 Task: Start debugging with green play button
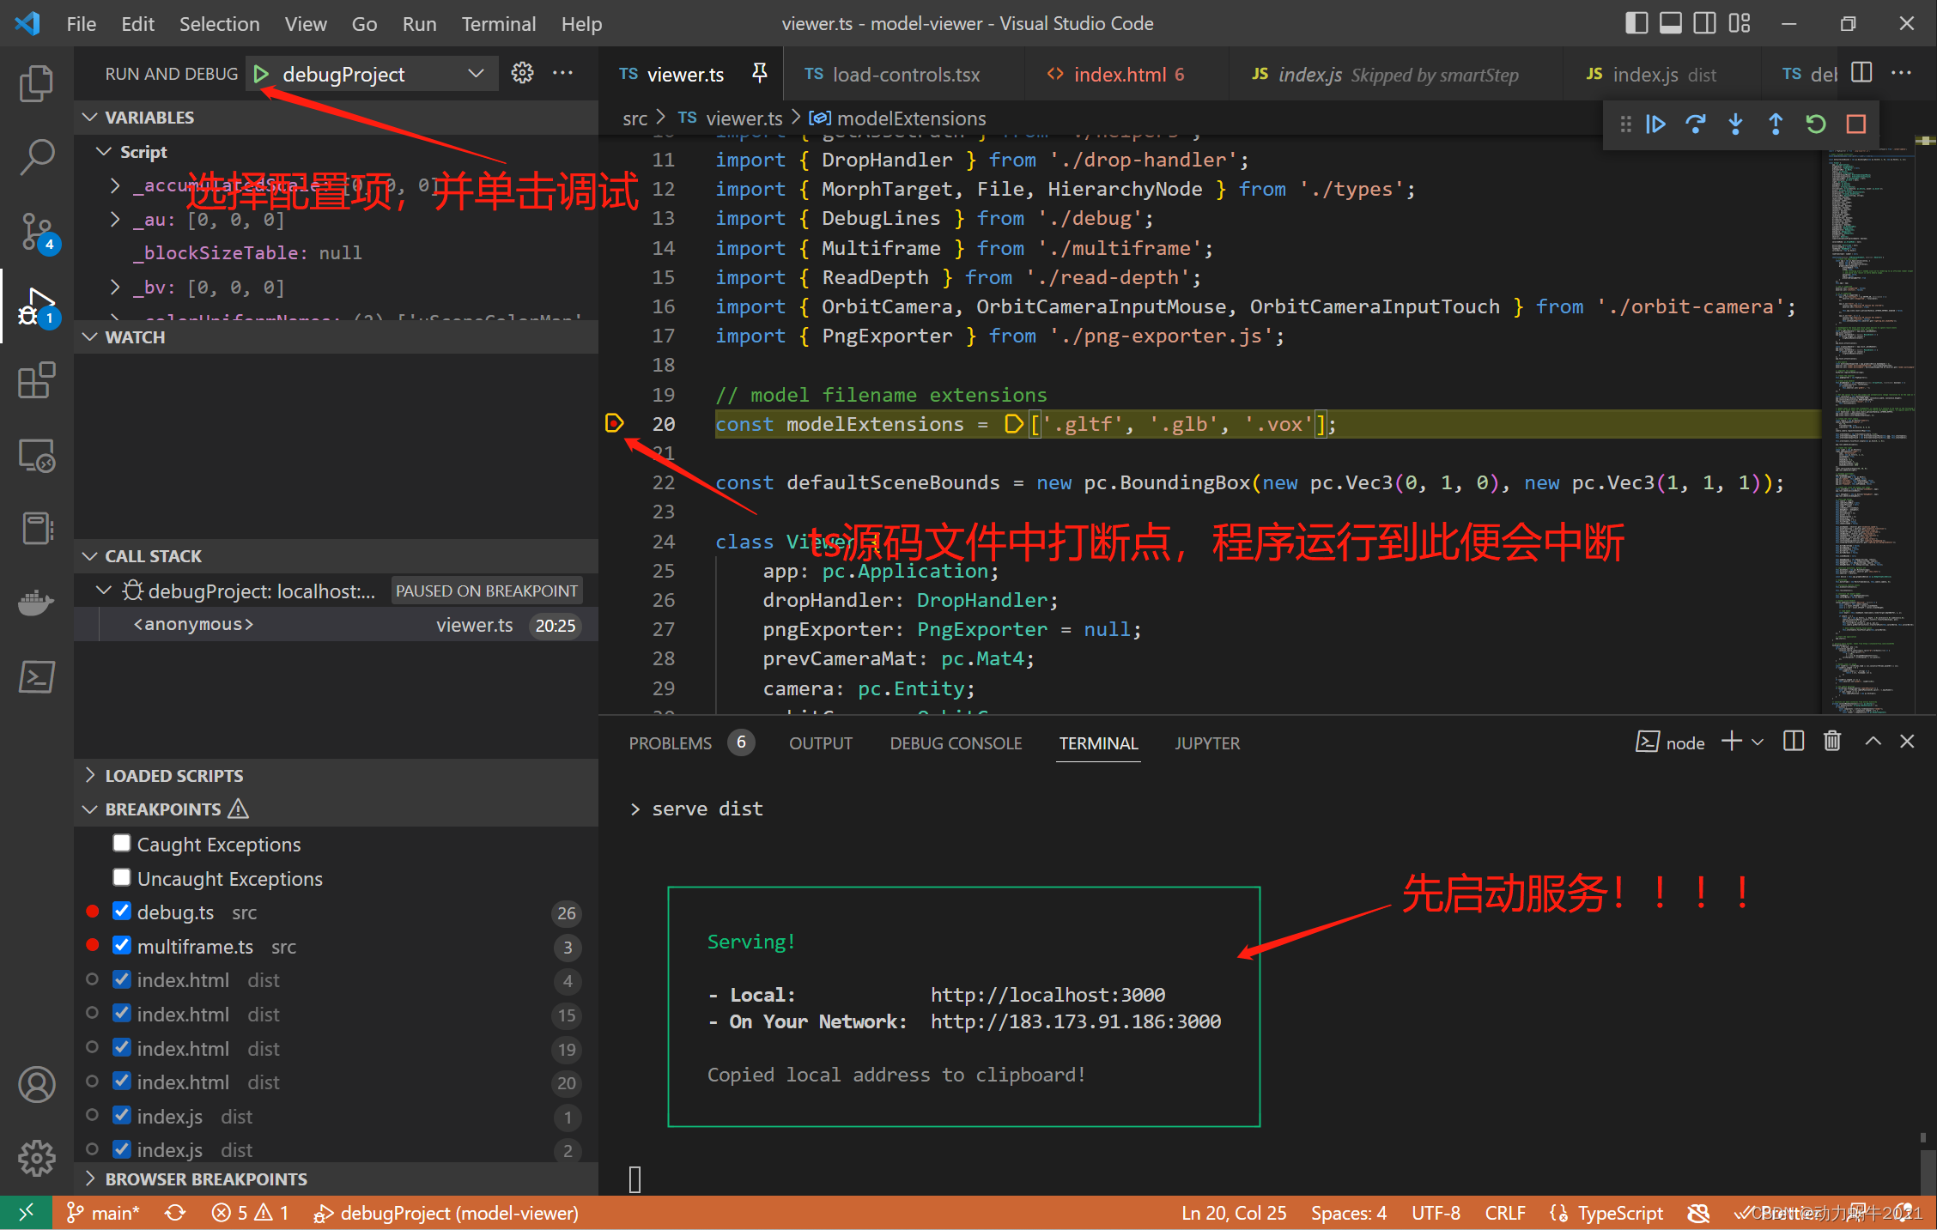point(261,75)
